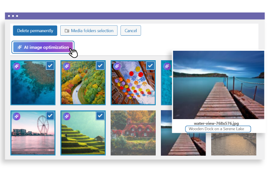The image size is (271, 172).
Task: Open Media folders selection
Action: pos(89,31)
